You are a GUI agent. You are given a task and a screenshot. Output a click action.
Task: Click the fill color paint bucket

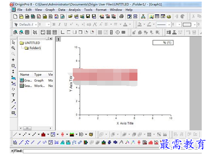point(139,25)
